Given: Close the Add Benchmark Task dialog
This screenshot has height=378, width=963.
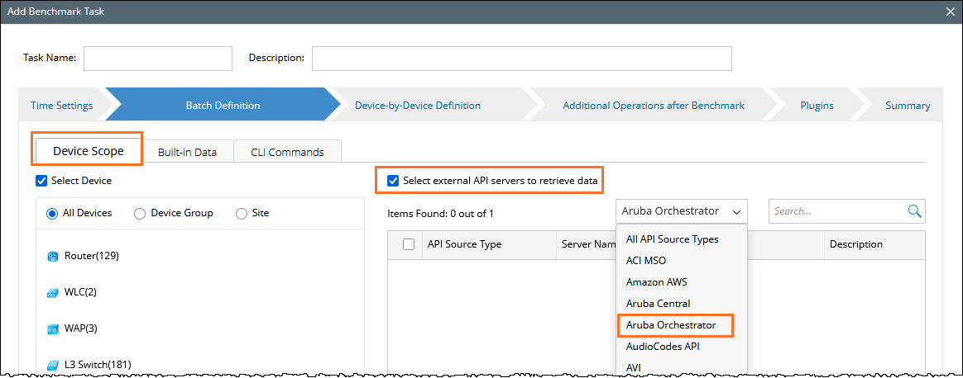Looking at the screenshot, I should [x=951, y=12].
